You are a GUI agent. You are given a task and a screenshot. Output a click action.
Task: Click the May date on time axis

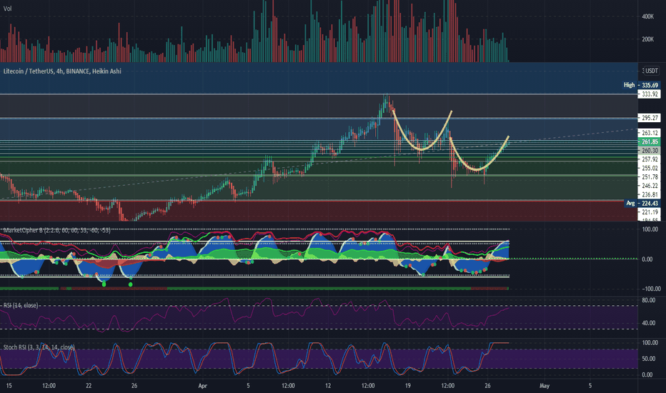pos(544,386)
